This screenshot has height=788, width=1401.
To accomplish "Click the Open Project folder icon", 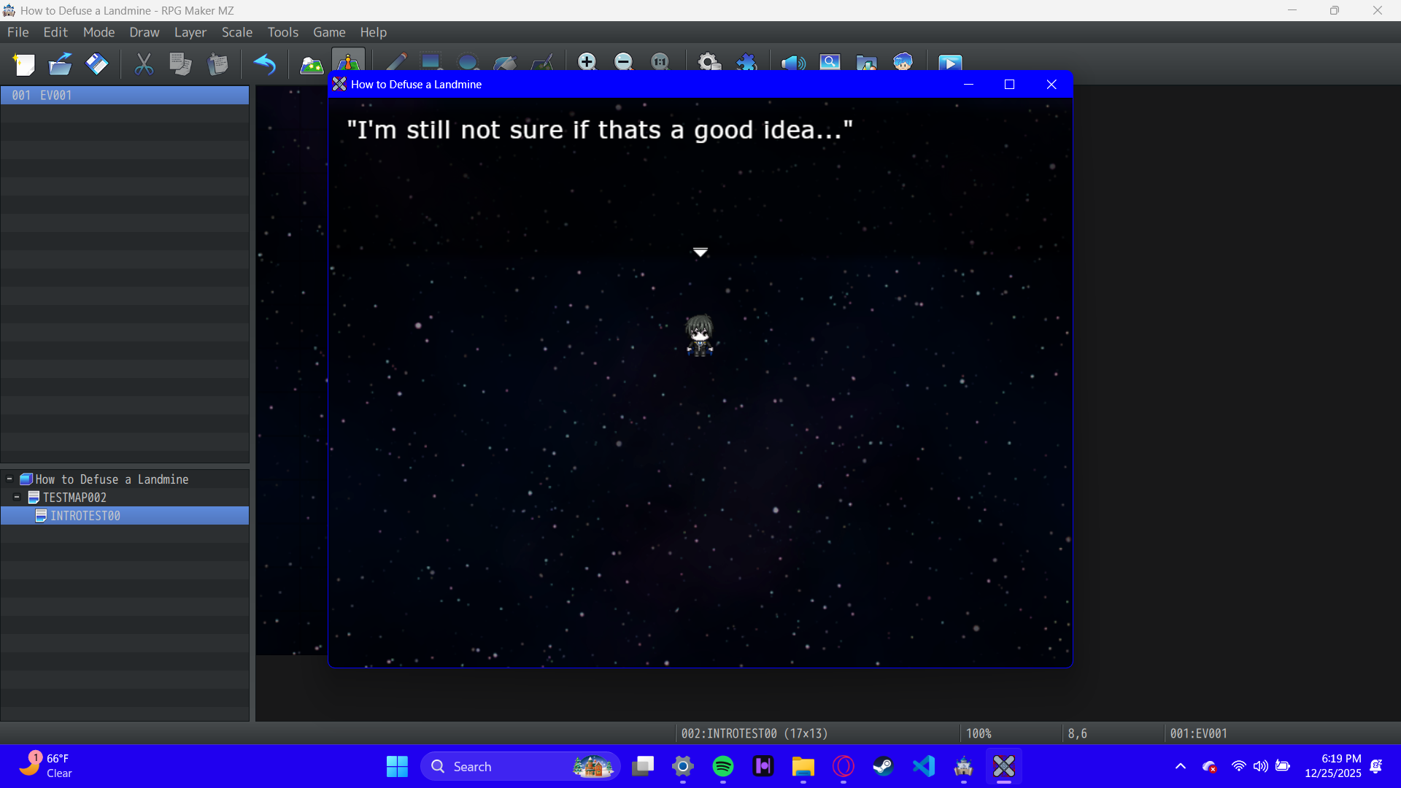I will click(x=60, y=64).
